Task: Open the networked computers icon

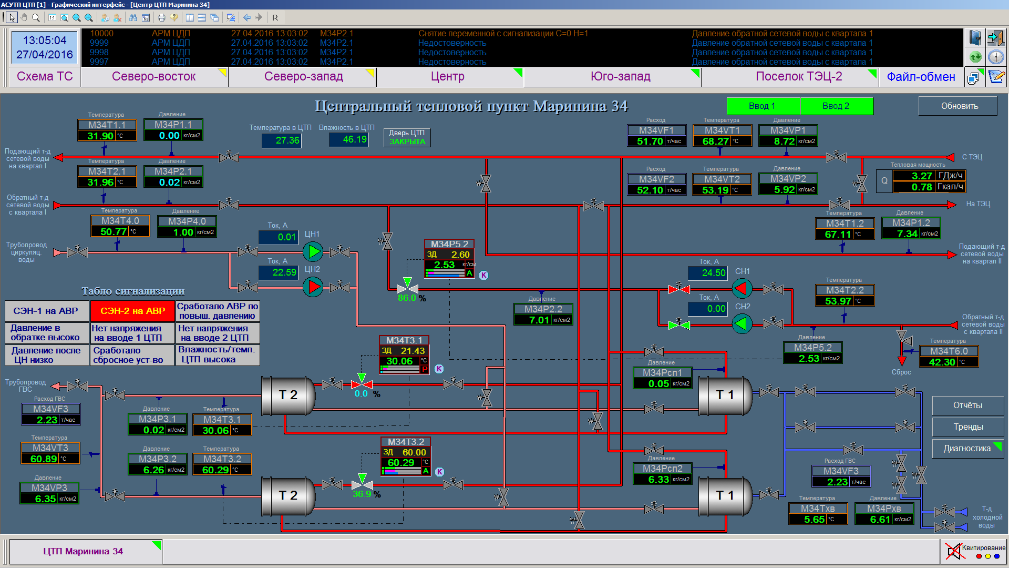Action: 974,77
